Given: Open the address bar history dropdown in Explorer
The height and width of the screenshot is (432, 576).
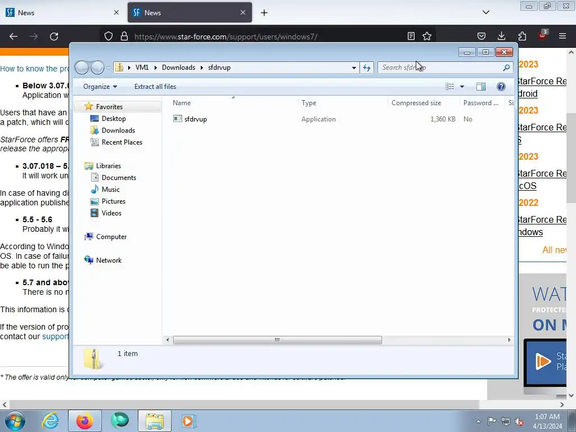Looking at the screenshot, I should 354,67.
